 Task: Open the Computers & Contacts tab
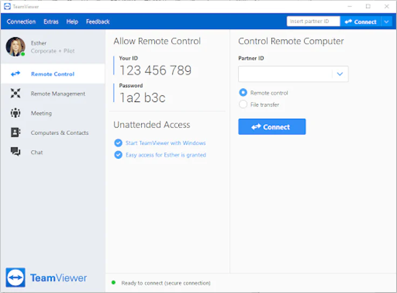pyautogui.click(x=53, y=132)
